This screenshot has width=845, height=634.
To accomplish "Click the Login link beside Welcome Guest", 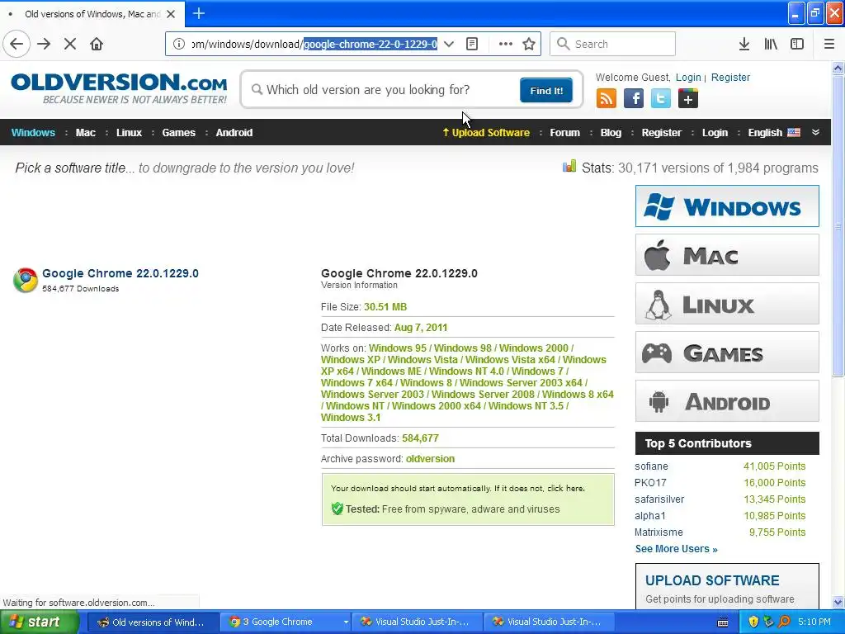I will click(x=688, y=77).
